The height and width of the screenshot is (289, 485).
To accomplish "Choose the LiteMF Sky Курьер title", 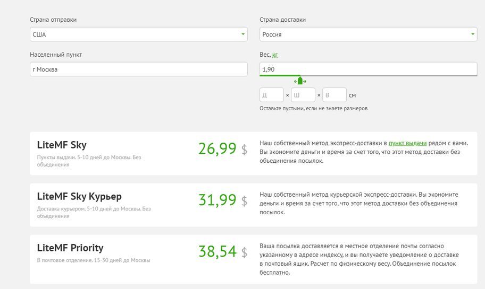I will click(x=79, y=196).
